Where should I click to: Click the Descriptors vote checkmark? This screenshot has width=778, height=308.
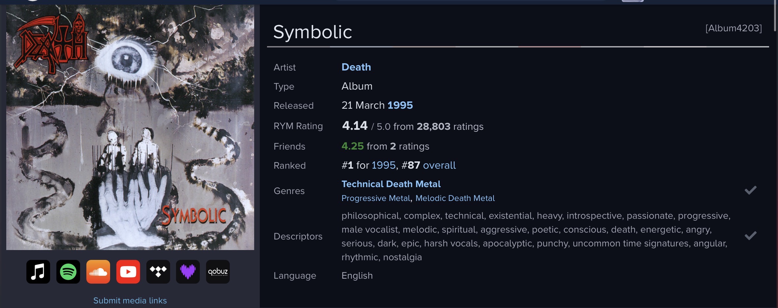tap(750, 236)
